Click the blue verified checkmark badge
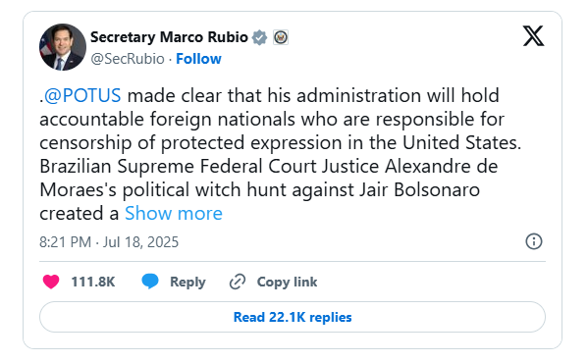The width and height of the screenshot is (588, 362). tap(259, 37)
